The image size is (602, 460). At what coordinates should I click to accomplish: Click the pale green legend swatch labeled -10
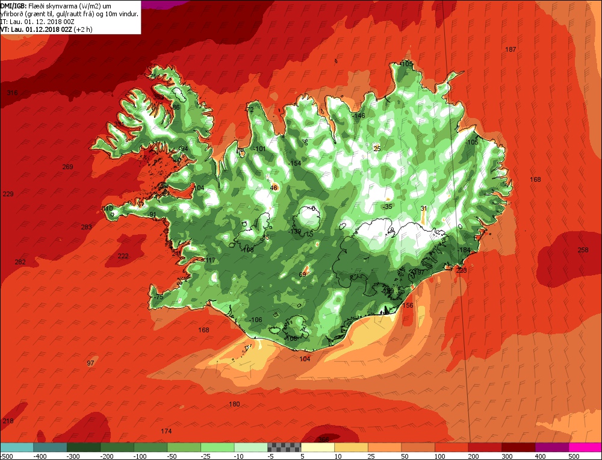[x=250, y=447]
